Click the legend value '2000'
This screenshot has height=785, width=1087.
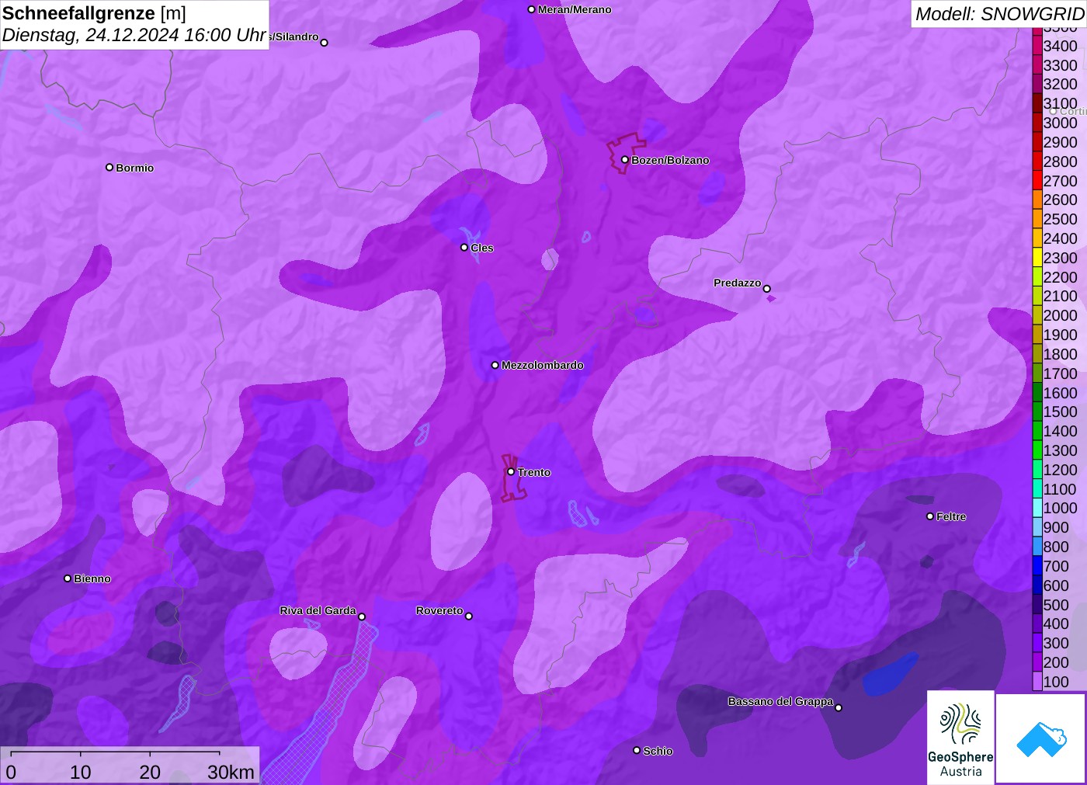tap(1060, 315)
